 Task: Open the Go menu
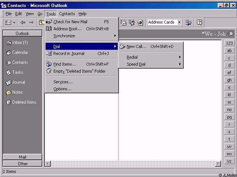40,14
